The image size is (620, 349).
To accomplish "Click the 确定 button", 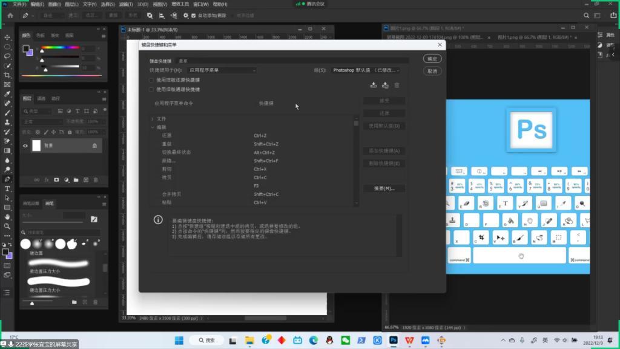I will [432, 59].
